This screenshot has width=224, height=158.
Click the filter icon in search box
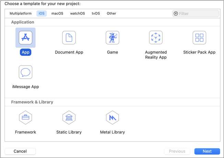coord(176,14)
